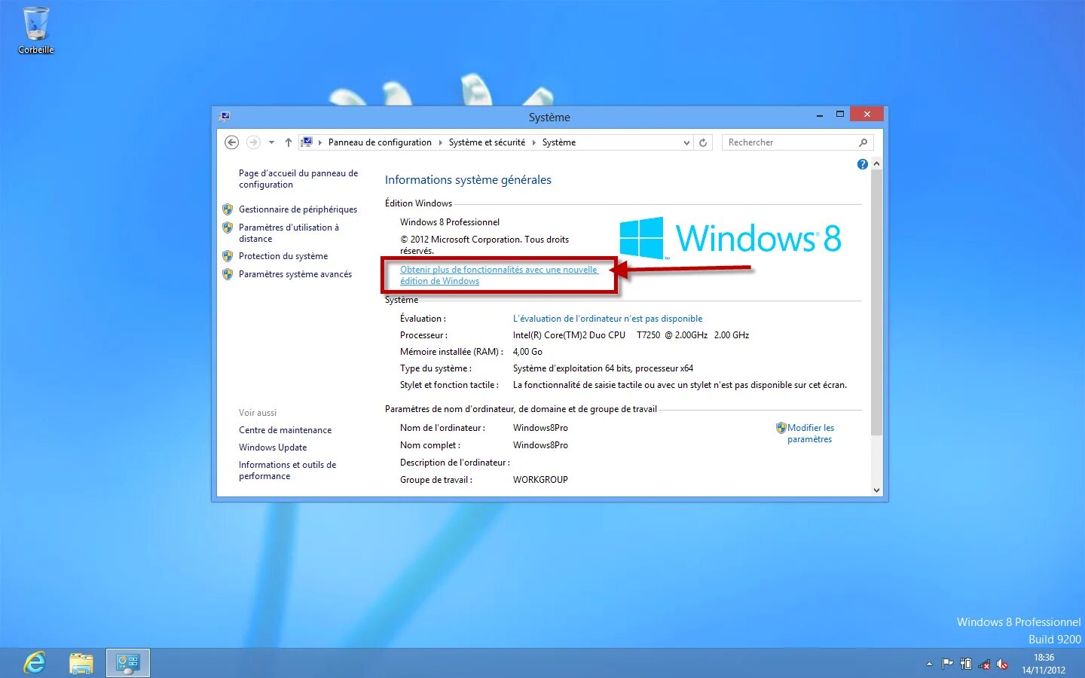The image size is (1085, 678).
Task: Click the up arrow navigation icon
Action: click(288, 142)
